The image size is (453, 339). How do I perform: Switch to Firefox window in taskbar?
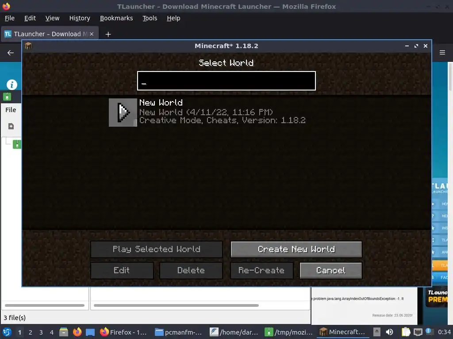click(x=123, y=332)
